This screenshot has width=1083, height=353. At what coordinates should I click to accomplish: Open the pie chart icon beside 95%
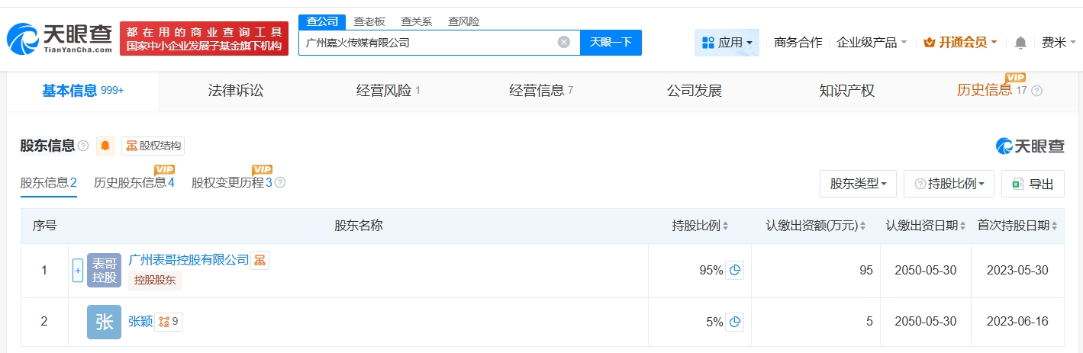point(734,270)
